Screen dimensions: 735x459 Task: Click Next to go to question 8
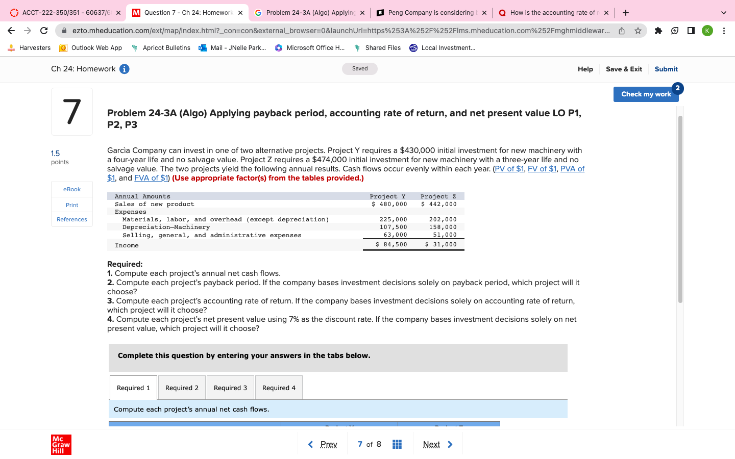pos(438,444)
